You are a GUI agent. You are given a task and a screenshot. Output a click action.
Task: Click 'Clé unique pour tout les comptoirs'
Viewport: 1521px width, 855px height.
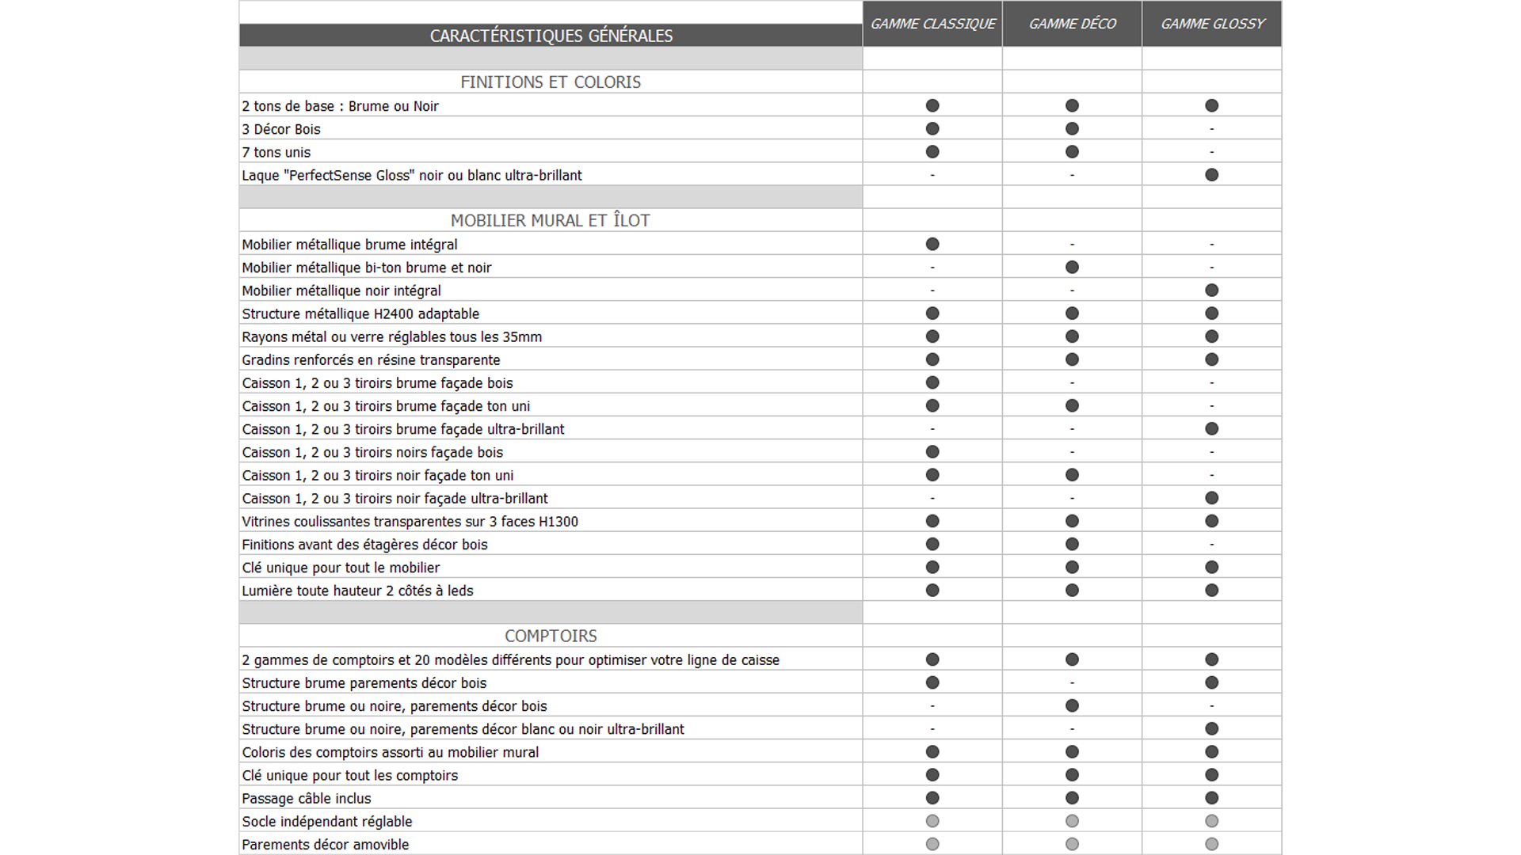tap(350, 775)
